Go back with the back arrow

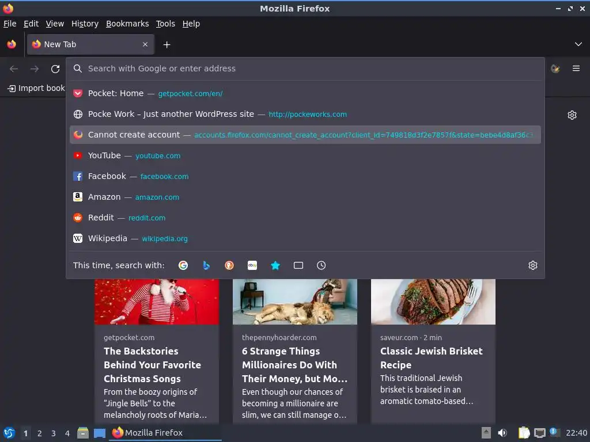point(14,69)
